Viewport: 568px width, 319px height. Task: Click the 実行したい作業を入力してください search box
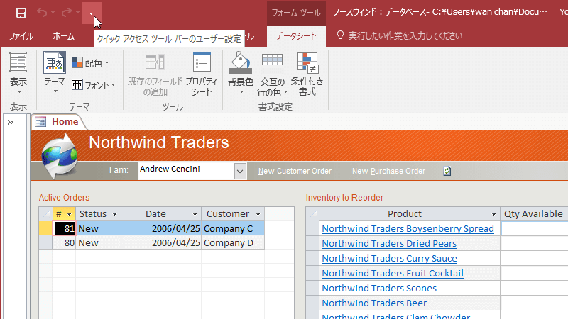coord(405,36)
